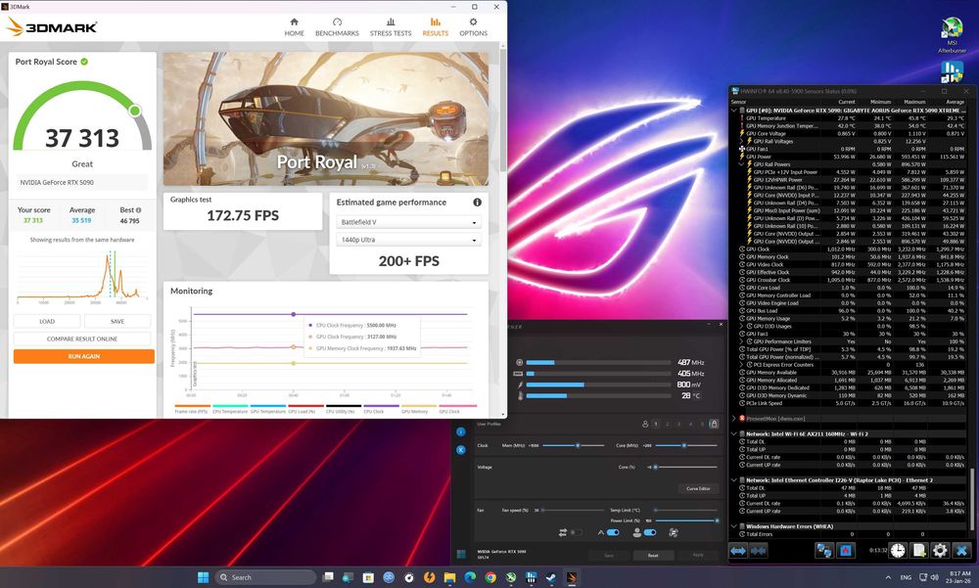Select user profile 2 in Afterburner

click(668, 424)
